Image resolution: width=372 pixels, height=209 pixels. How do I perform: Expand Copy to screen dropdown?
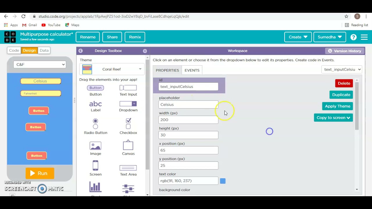coord(333,118)
